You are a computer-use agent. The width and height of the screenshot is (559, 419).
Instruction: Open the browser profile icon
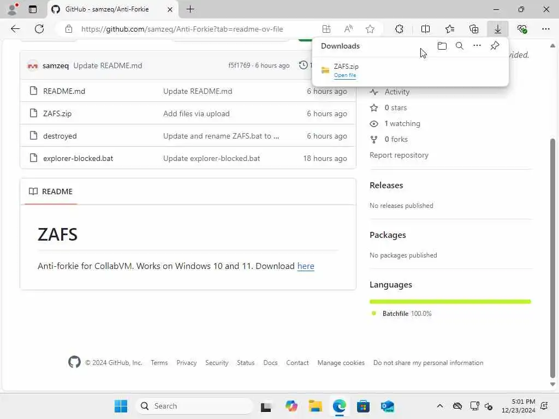pyautogui.click(x=13, y=9)
